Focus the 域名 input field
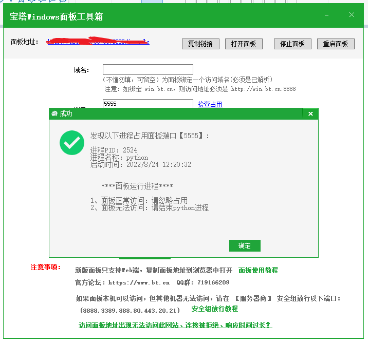The width and height of the screenshot is (368, 343). click(x=148, y=70)
